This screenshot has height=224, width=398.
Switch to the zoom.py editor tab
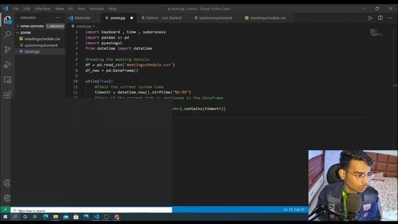(118, 18)
